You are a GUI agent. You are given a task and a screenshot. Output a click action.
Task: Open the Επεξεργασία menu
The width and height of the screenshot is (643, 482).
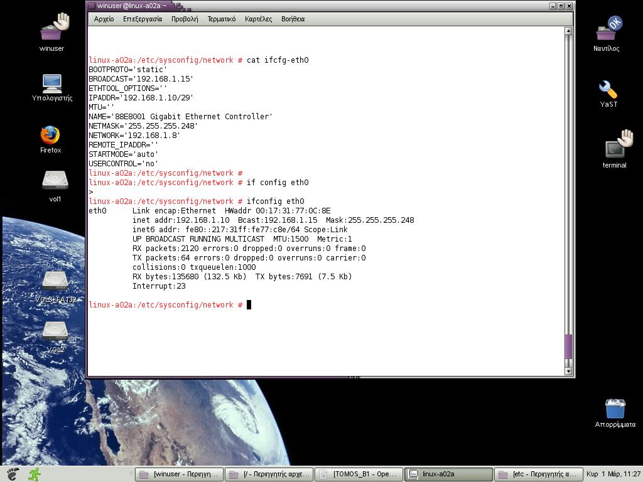(143, 19)
